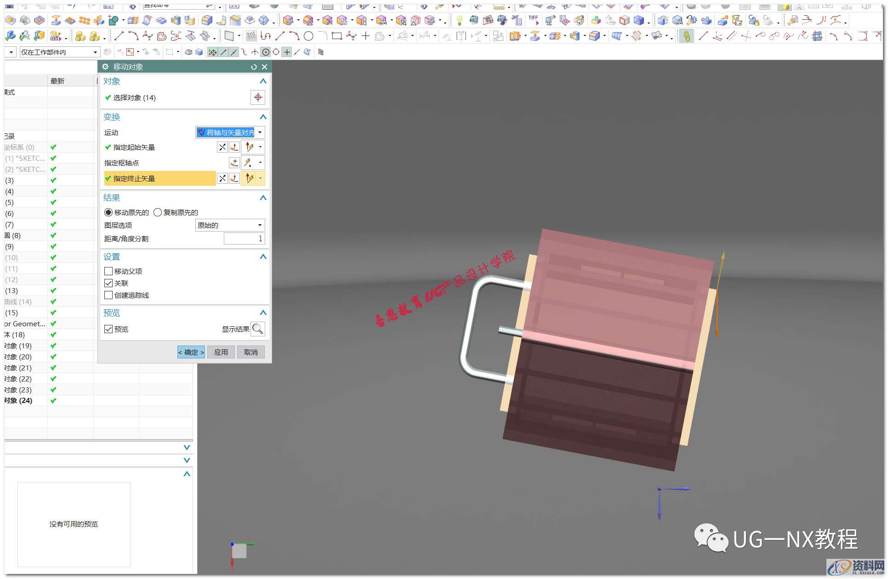
Task: Click the point dialog icon for pivot point
Action: coord(234,163)
